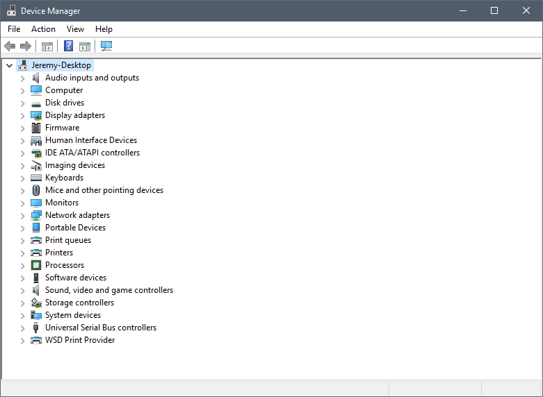Click the Human Interface Devices icon
The image size is (543, 397).
pyautogui.click(x=36, y=140)
